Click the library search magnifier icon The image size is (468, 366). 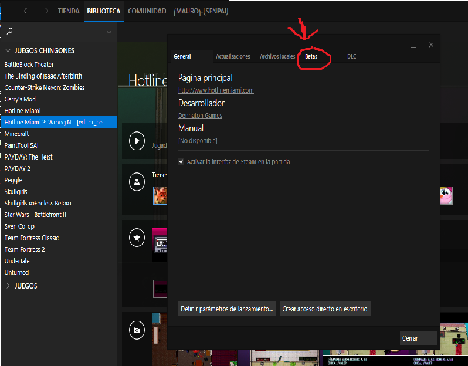point(10,31)
